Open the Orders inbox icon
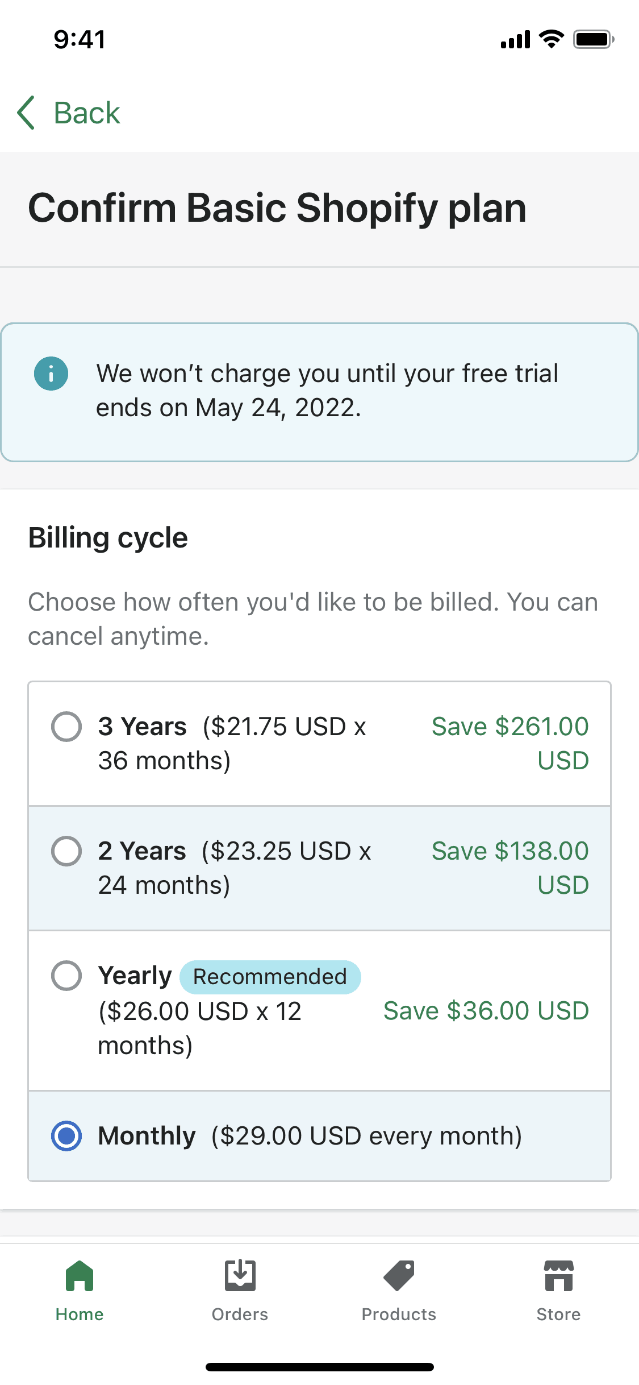639x1385 pixels. (240, 1276)
